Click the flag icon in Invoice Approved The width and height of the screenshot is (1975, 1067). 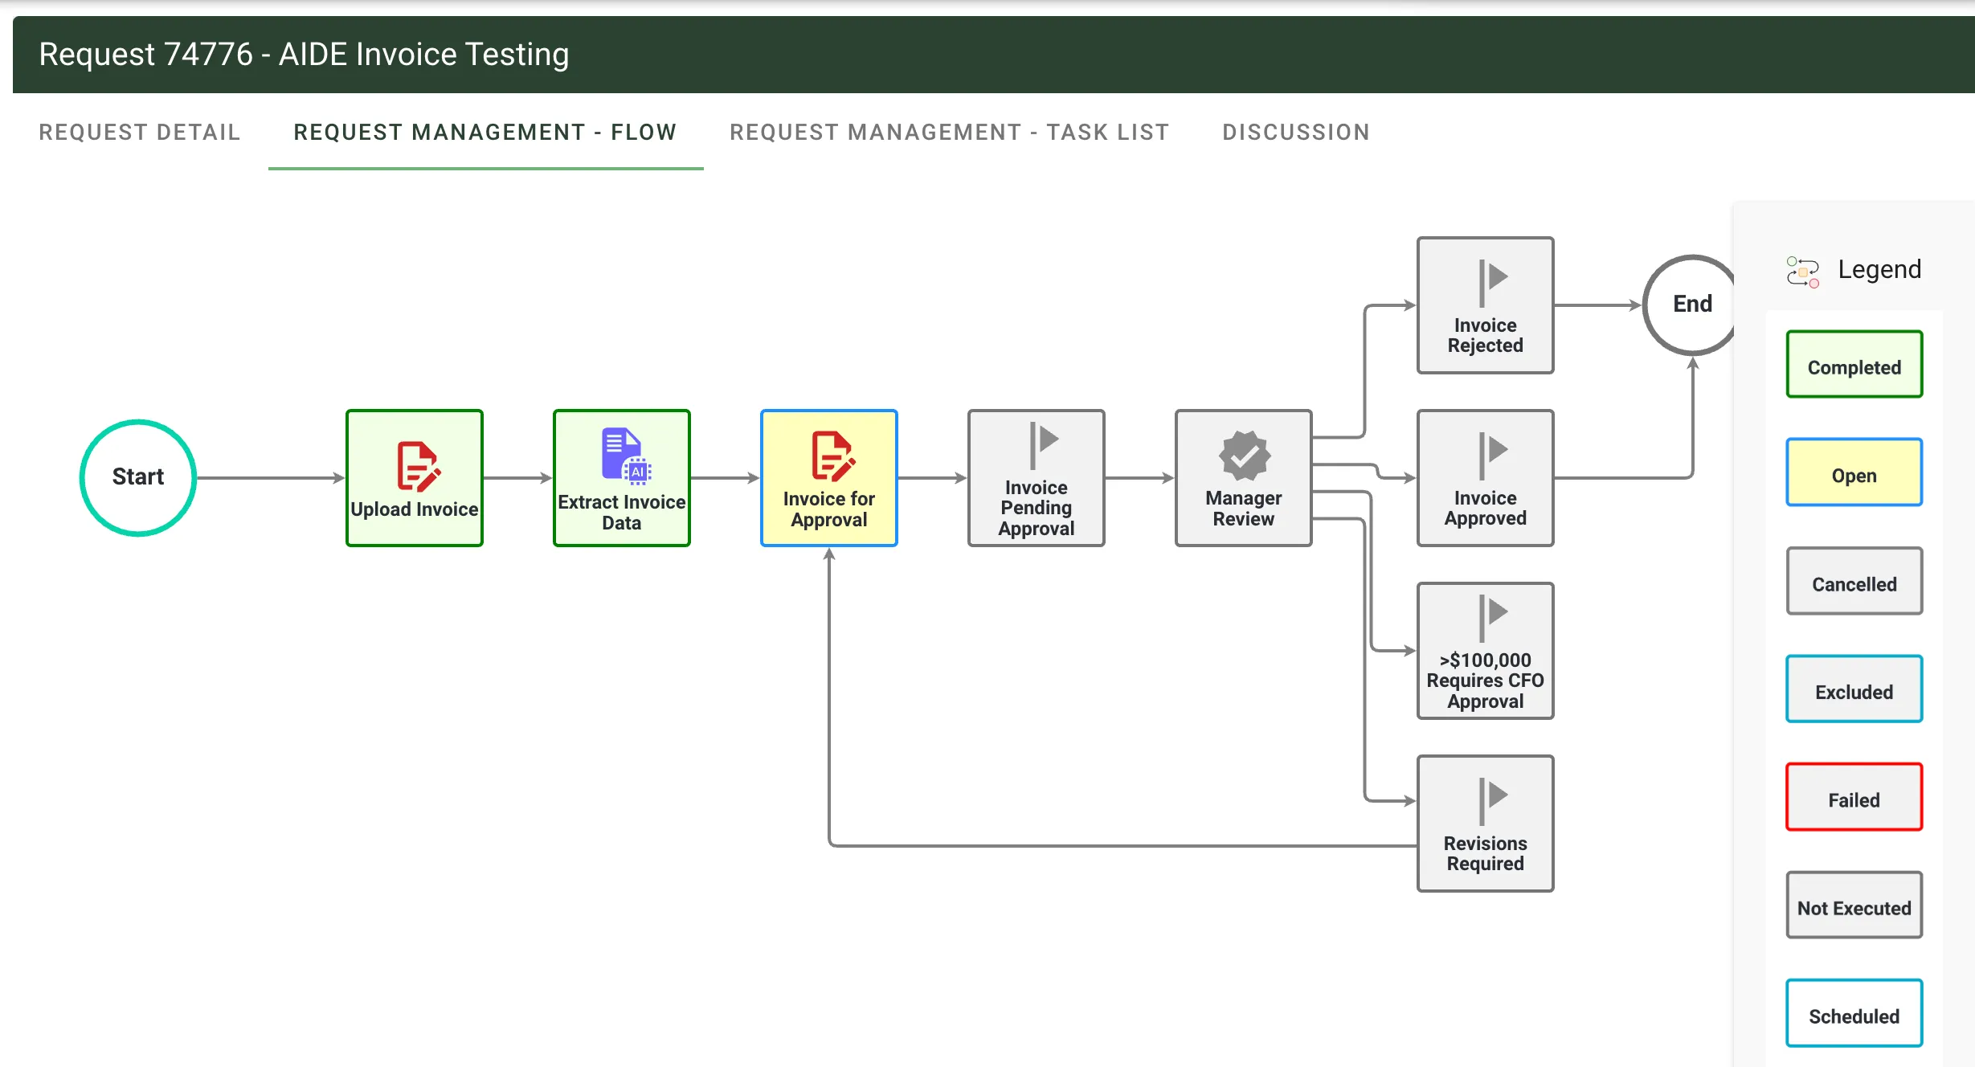1492,456
